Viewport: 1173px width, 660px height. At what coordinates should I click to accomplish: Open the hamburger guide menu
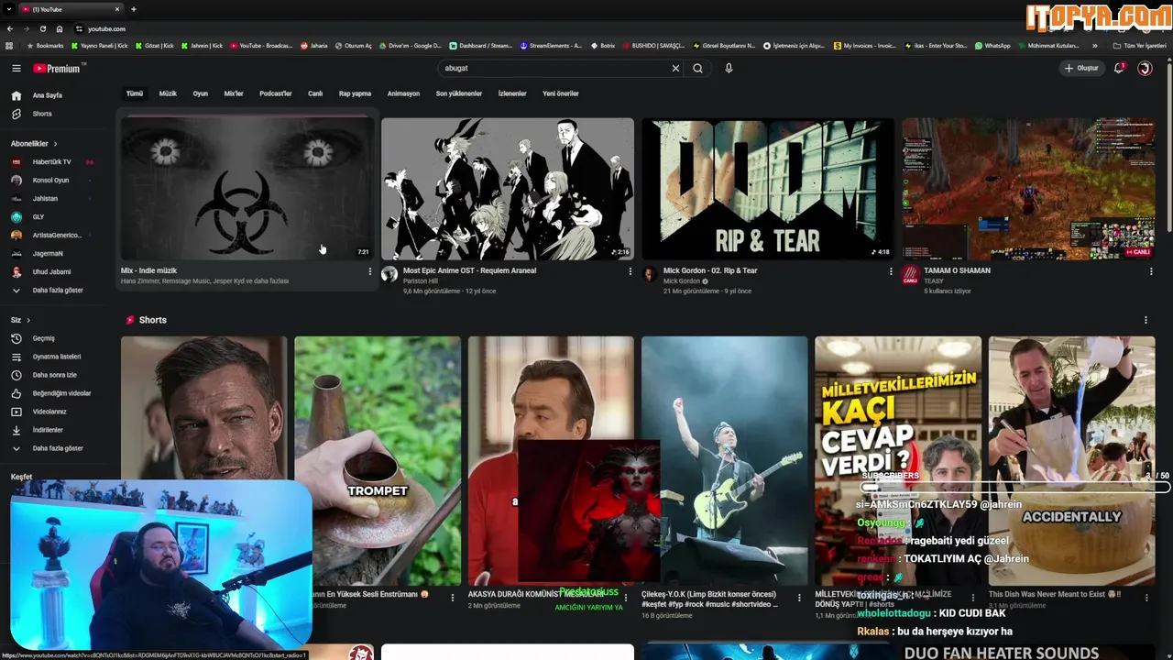tap(16, 68)
